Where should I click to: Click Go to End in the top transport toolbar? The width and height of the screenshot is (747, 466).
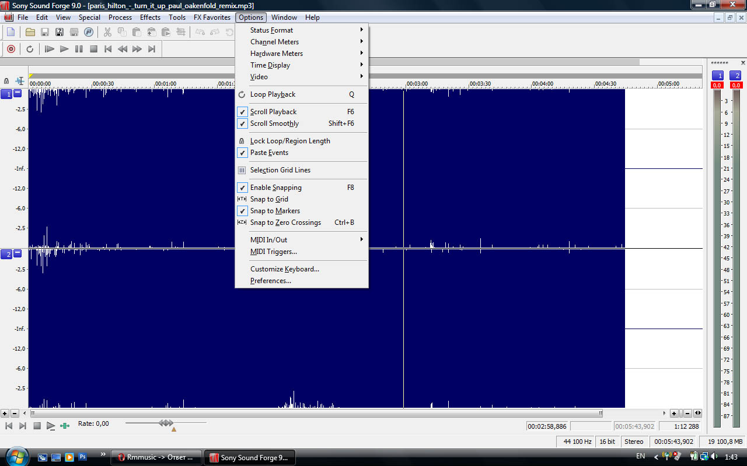click(x=152, y=49)
